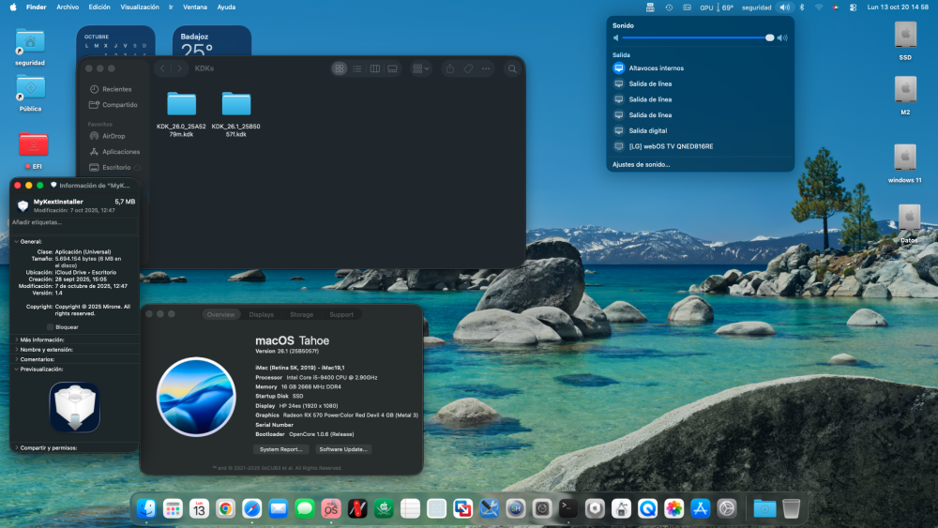Select the KDK_26.0_25A5279m.kdk folder

[x=181, y=114]
